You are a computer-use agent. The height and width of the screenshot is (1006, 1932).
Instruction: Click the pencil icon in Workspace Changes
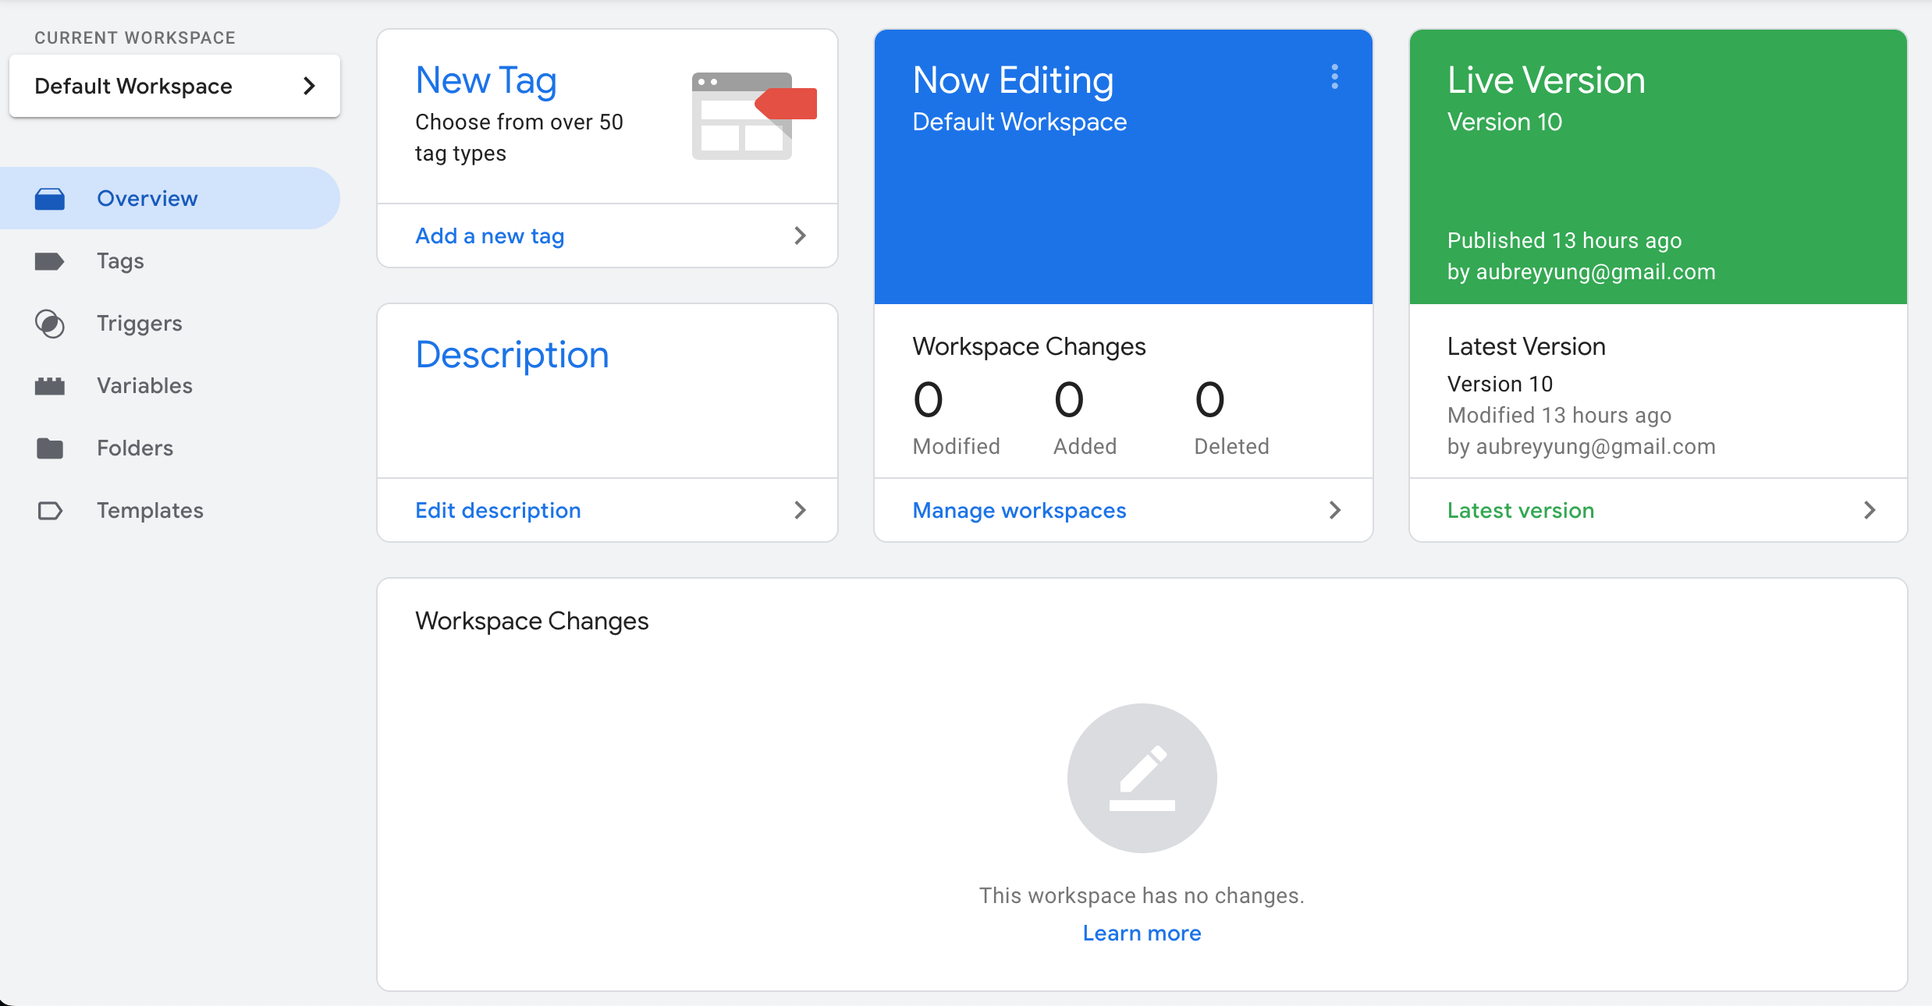pos(1142,778)
